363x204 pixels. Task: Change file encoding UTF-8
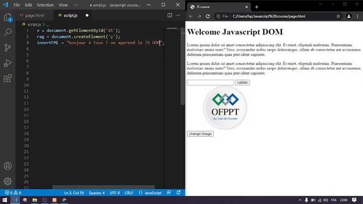click(x=115, y=193)
